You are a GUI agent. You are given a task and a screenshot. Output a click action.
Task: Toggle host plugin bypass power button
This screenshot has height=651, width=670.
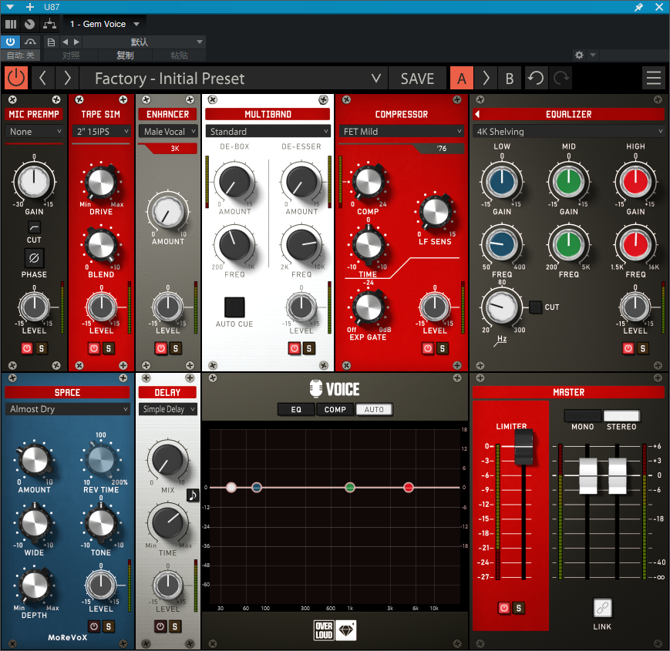tap(10, 42)
